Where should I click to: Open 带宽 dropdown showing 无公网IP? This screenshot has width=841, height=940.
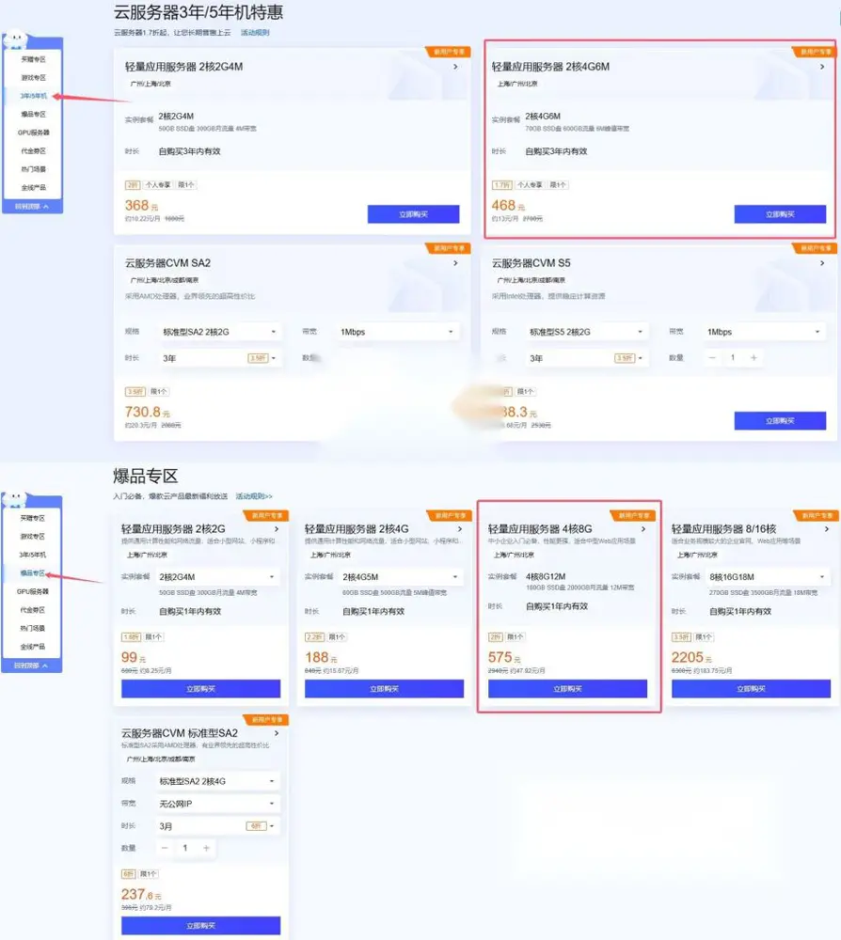click(217, 804)
